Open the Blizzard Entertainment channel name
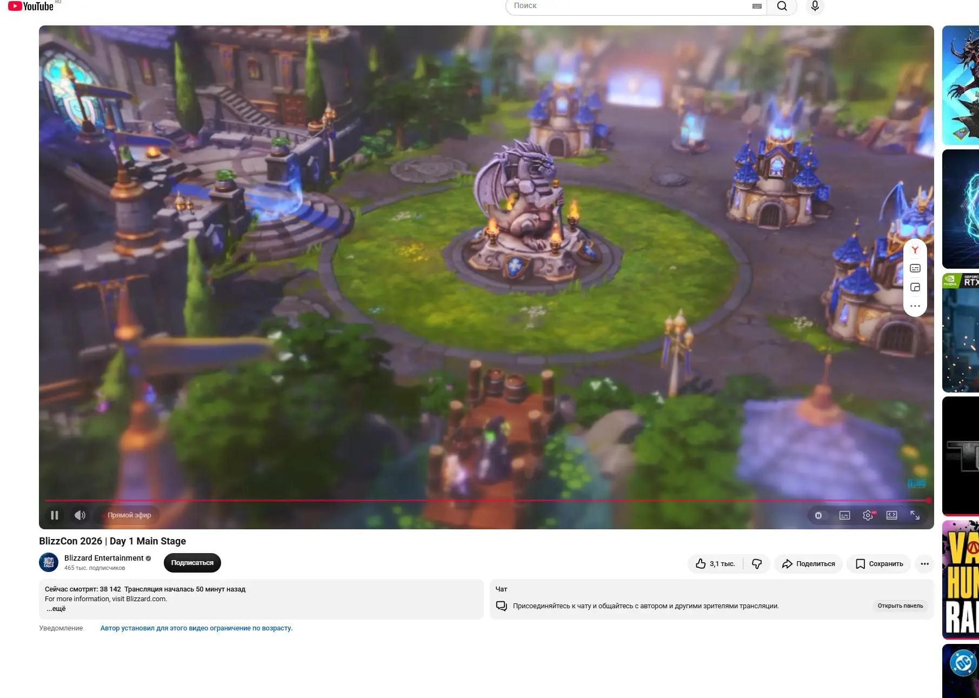This screenshot has width=979, height=698. 104,558
